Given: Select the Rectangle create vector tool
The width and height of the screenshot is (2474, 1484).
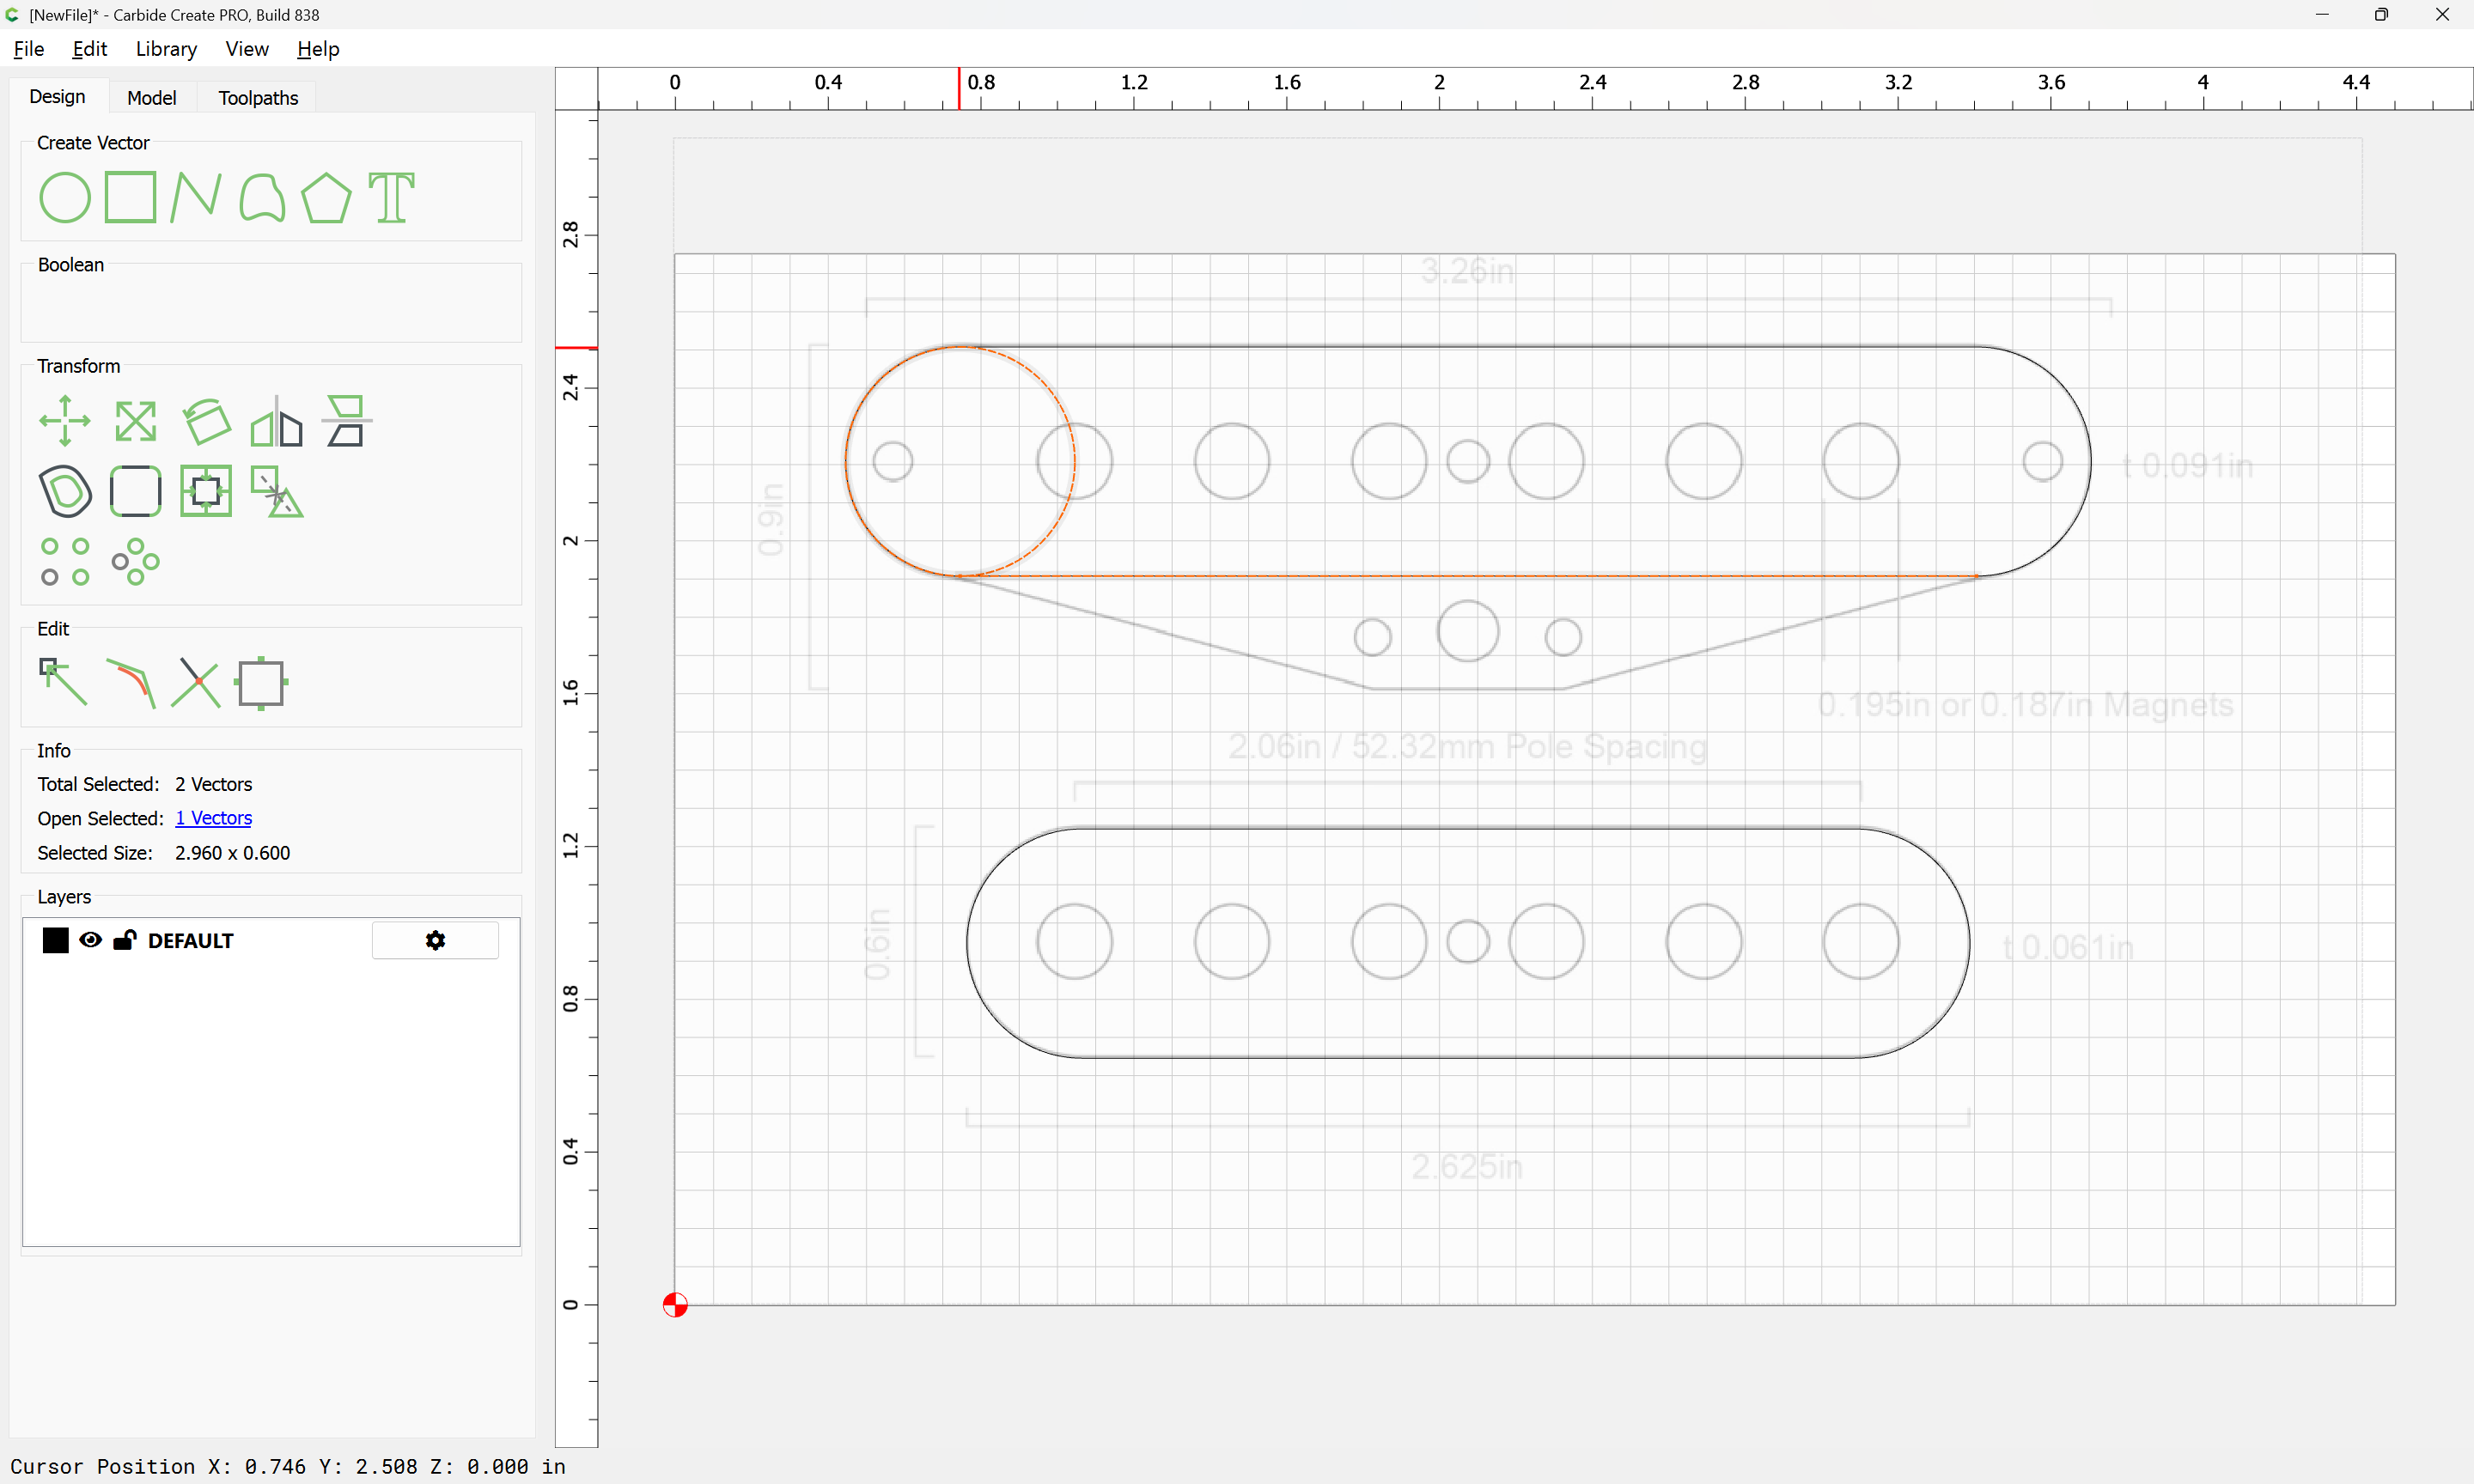Looking at the screenshot, I should point(130,197).
